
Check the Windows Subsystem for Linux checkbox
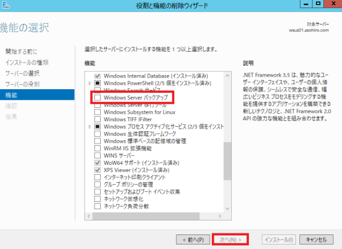(x=97, y=112)
